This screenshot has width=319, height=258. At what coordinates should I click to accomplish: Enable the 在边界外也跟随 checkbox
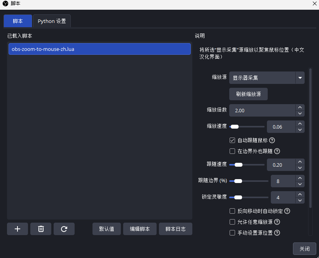pyautogui.click(x=232, y=151)
